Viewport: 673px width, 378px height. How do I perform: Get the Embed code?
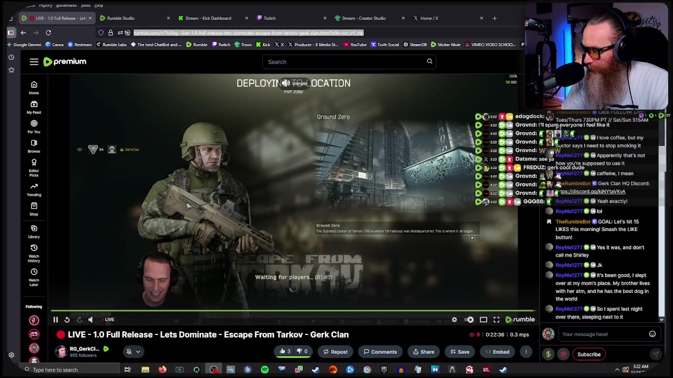pyautogui.click(x=497, y=352)
